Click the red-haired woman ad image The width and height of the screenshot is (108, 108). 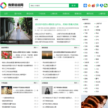tap(94, 101)
